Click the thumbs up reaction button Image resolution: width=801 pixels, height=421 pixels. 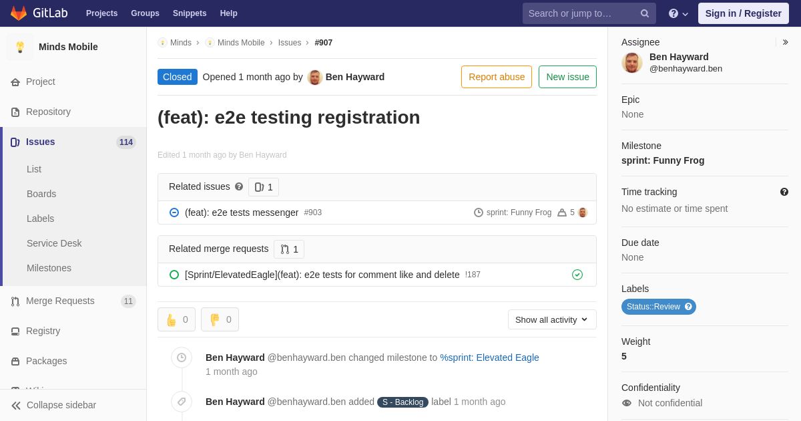coord(176,319)
